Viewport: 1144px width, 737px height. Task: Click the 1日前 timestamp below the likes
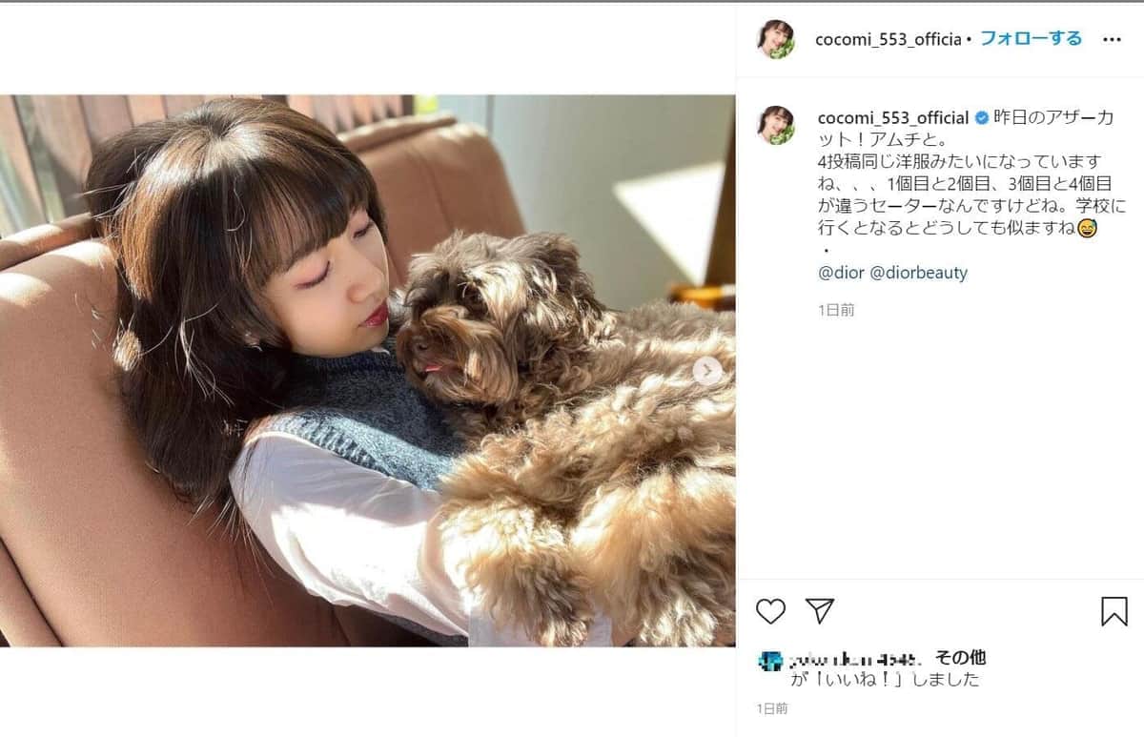tap(774, 708)
